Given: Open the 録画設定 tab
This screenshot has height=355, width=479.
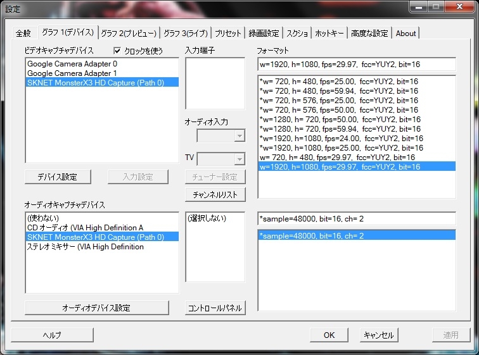Looking at the screenshot, I should tap(264, 33).
